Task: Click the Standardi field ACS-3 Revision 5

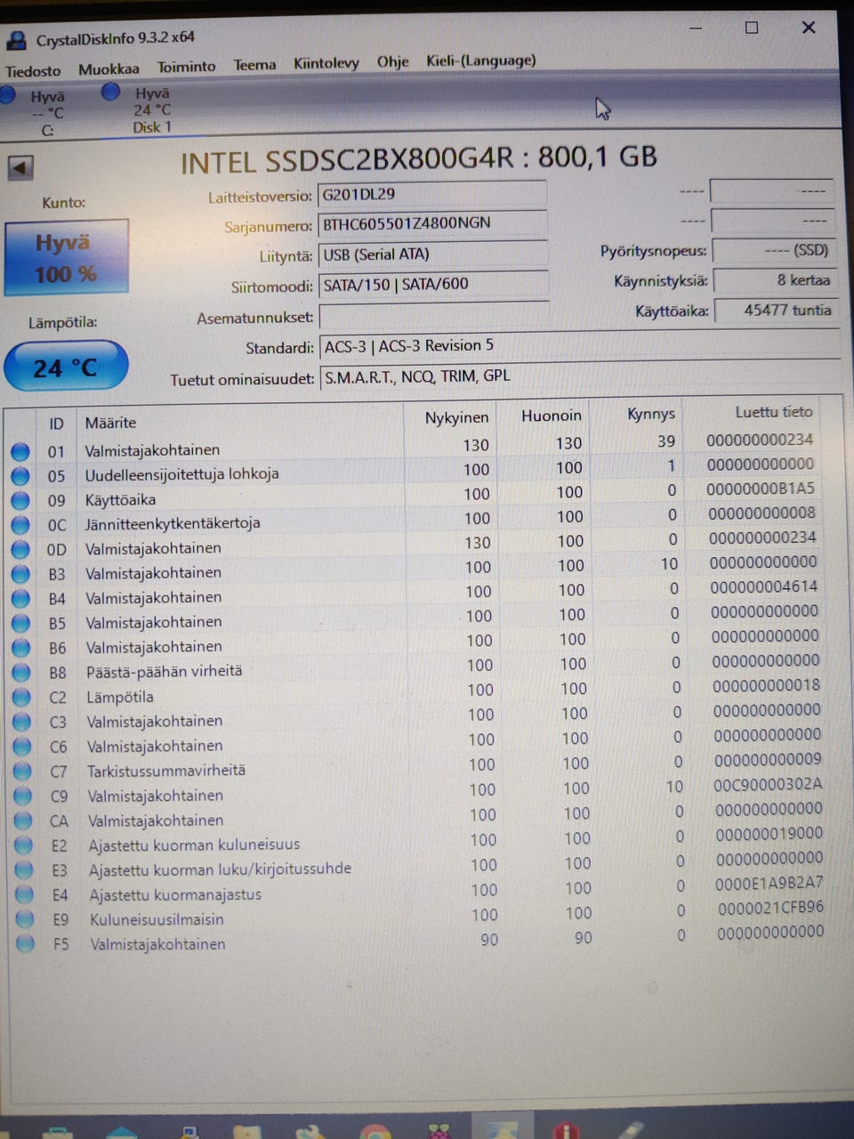Action: coord(580,345)
